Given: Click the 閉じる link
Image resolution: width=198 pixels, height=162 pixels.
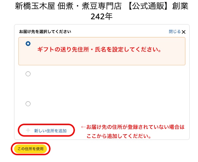Looking at the screenshot, I should coord(175,32).
